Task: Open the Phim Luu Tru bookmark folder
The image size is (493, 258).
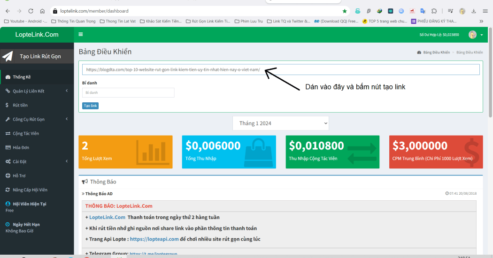Action: tap(249, 22)
